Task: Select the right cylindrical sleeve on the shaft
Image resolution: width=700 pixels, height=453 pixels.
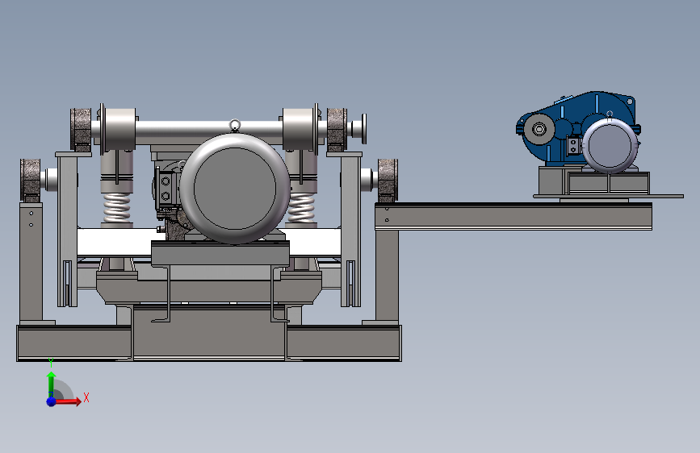Action: coord(298,129)
